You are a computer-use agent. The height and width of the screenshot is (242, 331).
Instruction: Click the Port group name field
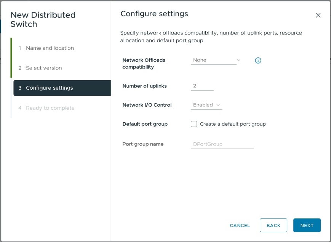[222, 144]
